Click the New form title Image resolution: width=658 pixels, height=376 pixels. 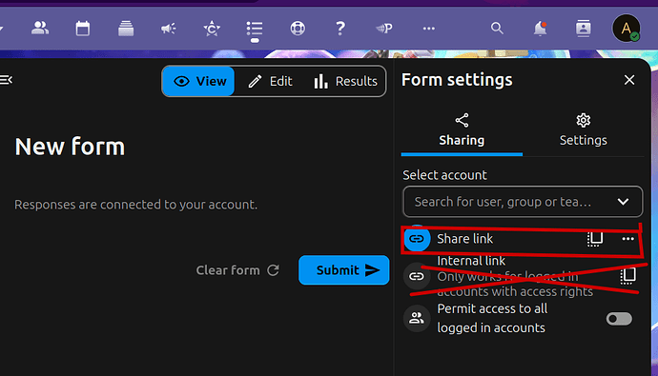[x=70, y=147]
